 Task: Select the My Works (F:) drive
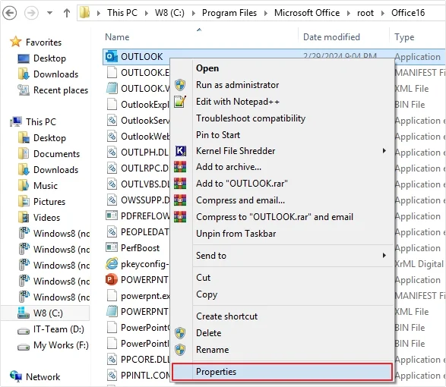(61, 345)
